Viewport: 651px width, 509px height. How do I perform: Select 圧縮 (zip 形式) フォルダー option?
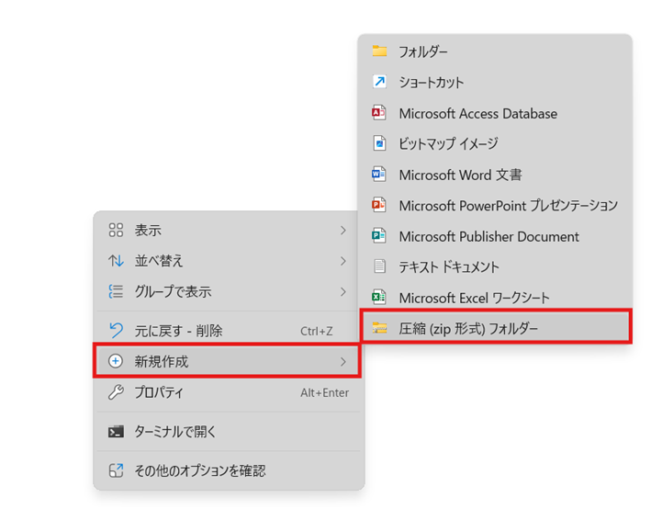coord(468,328)
